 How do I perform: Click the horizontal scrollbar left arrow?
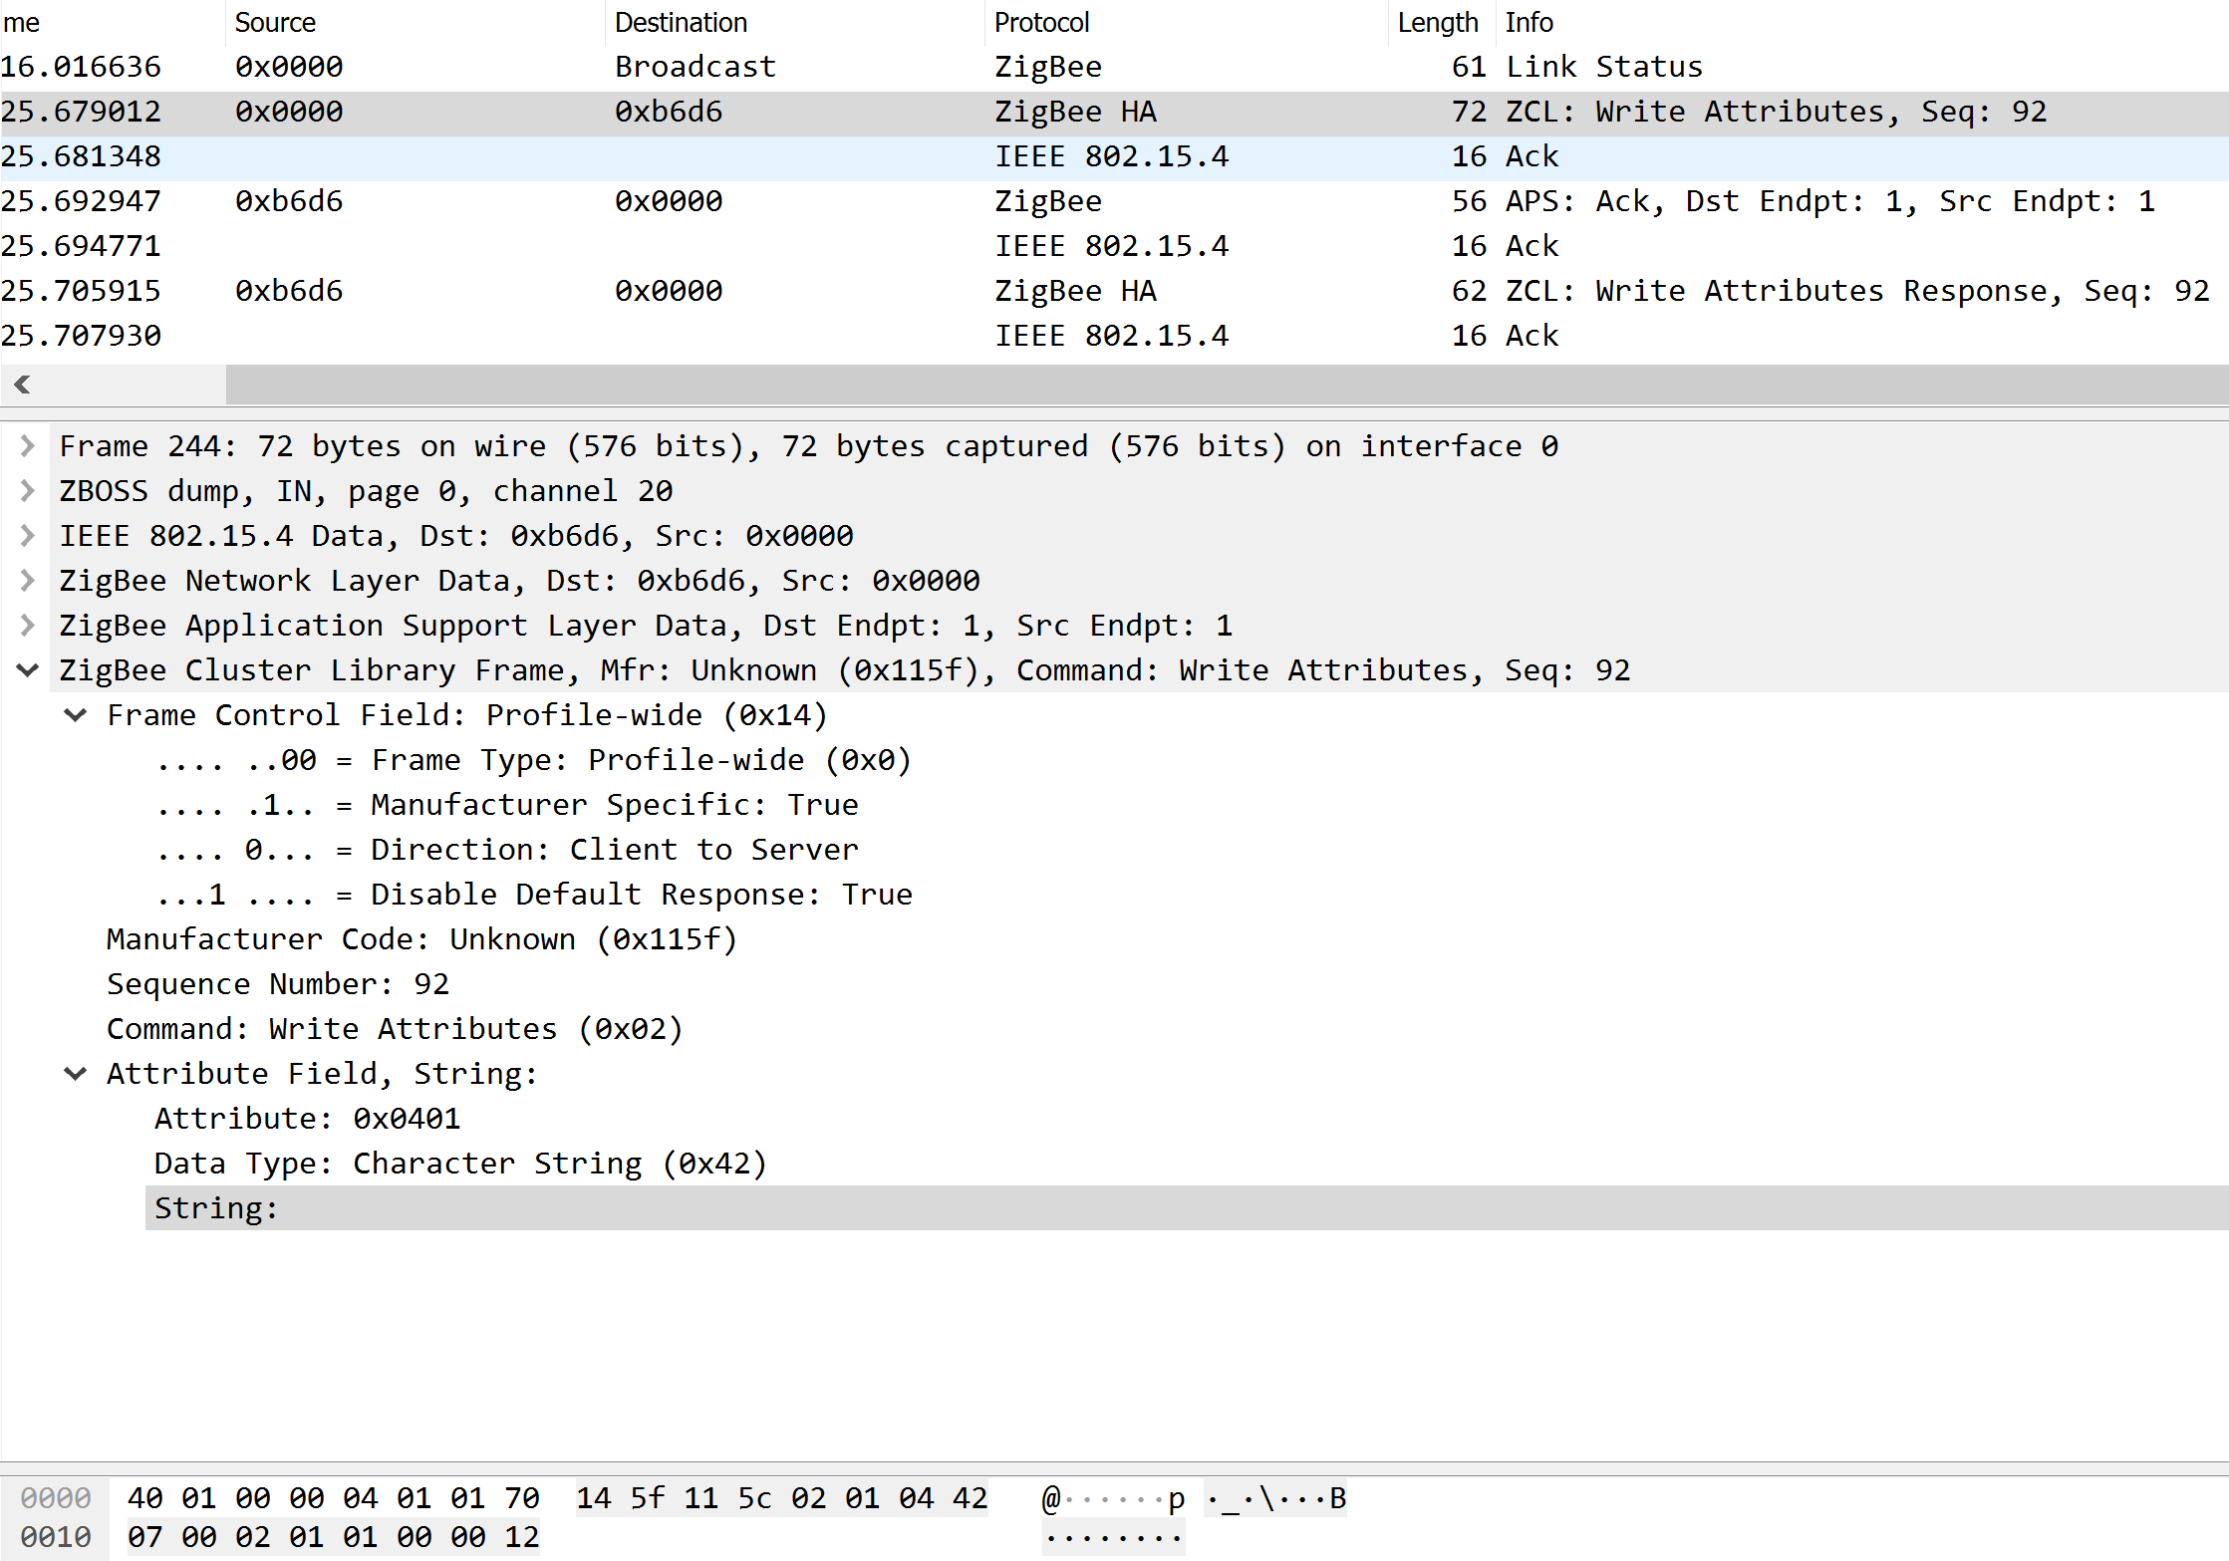22,385
